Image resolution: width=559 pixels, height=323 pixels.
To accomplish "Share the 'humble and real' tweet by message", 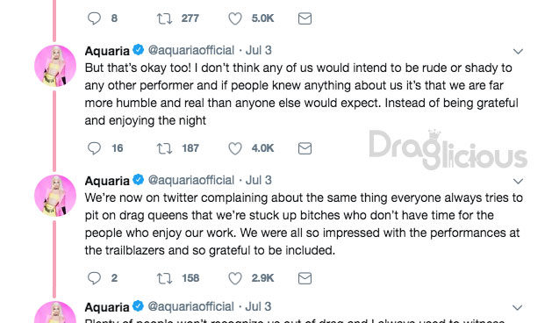I will 305,148.
